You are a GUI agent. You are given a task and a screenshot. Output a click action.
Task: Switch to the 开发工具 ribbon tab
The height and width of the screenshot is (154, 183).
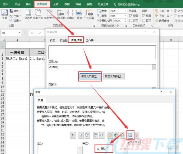[x=103, y=5]
